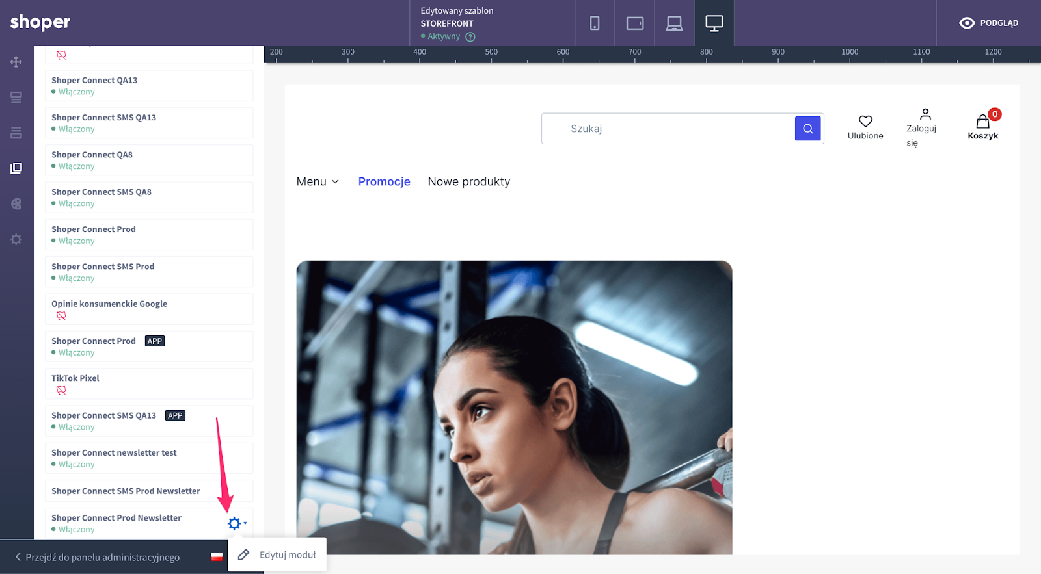Click the PODGLĄD preview eye button
1041x574 pixels.
pyautogui.click(x=988, y=23)
